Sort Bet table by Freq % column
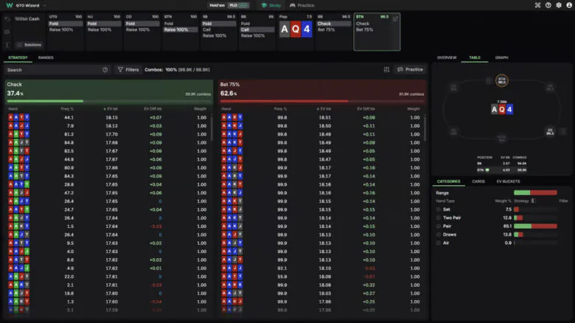The height and width of the screenshot is (323, 575). pos(281,109)
